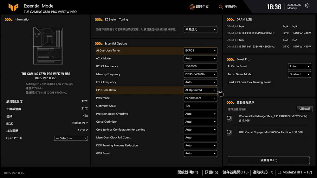Click the globe language icon
This screenshot has width=317, height=178.
point(192,7)
